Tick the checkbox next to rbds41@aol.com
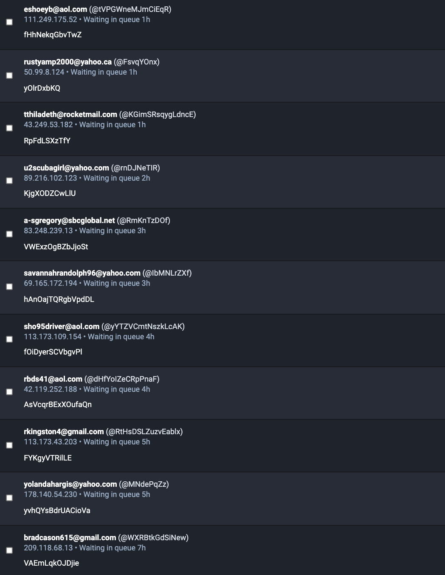This screenshot has width=445, height=575. point(9,392)
